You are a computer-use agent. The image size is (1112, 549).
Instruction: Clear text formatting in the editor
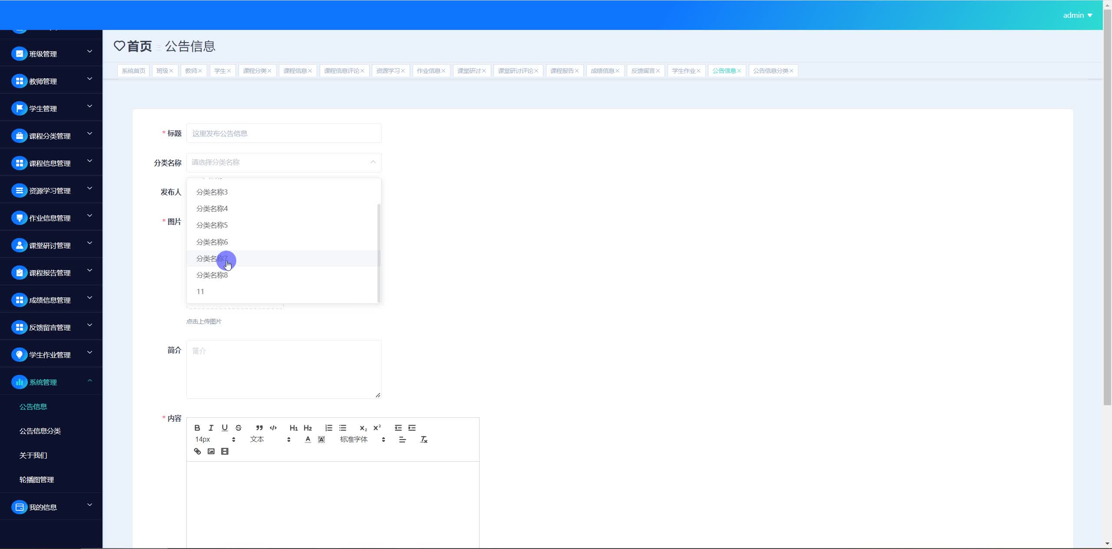coord(424,440)
